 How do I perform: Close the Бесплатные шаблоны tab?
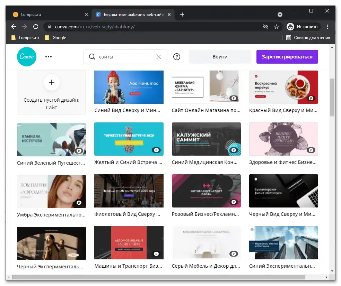(169, 15)
